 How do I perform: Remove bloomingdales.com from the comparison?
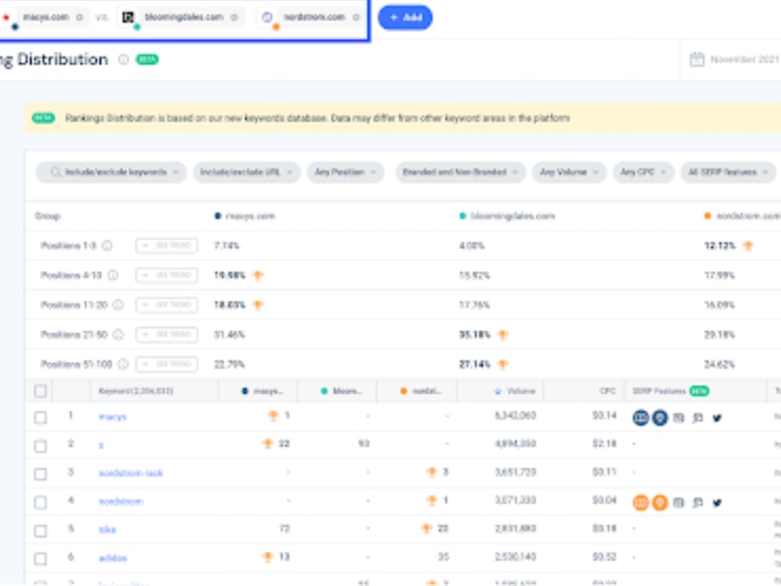pos(234,17)
